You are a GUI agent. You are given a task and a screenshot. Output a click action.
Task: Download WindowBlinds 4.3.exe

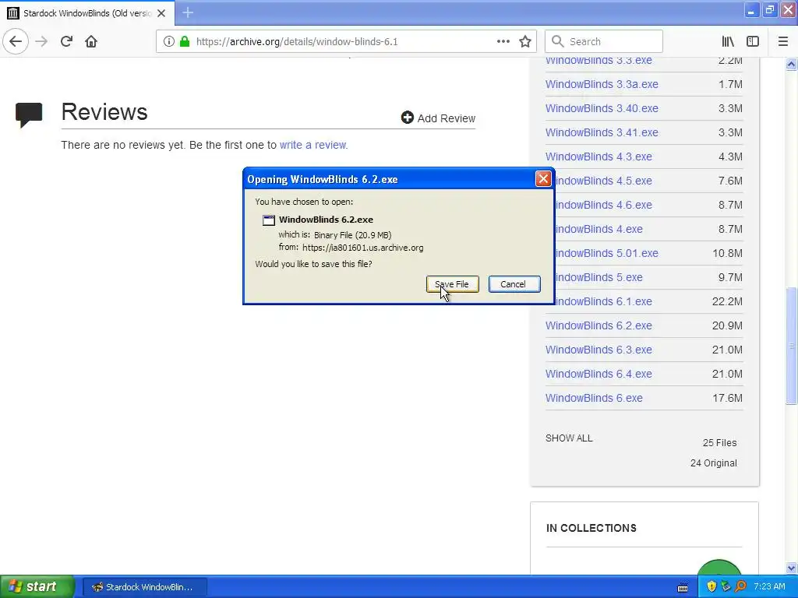(x=598, y=157)
